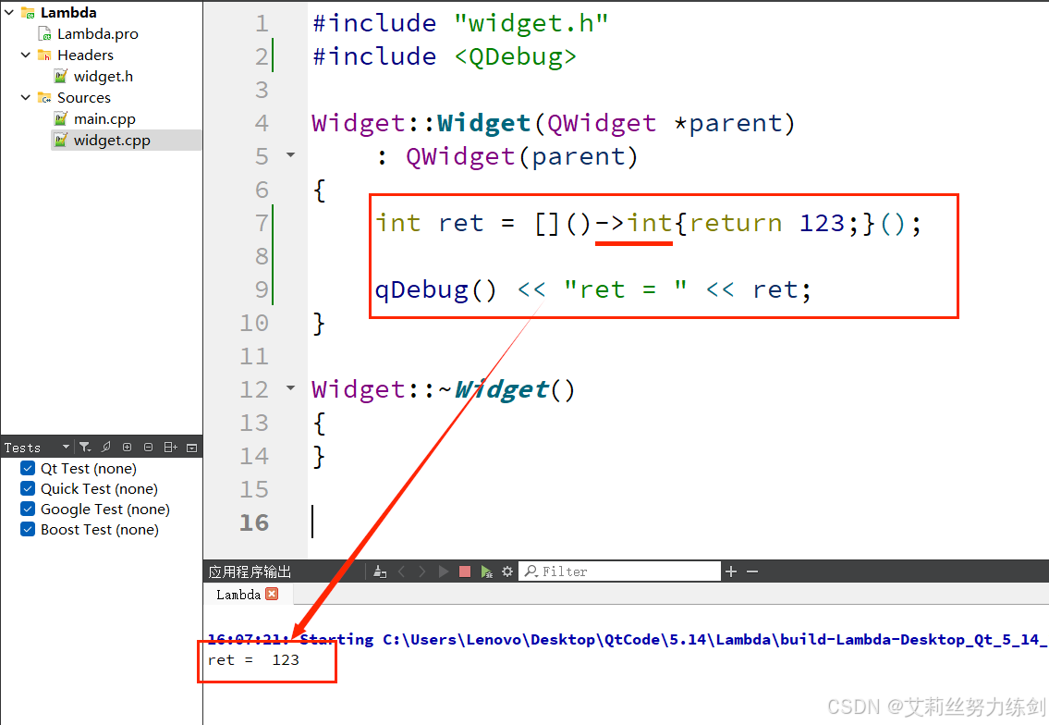Click the Starting path line in output

coord(628,639)
